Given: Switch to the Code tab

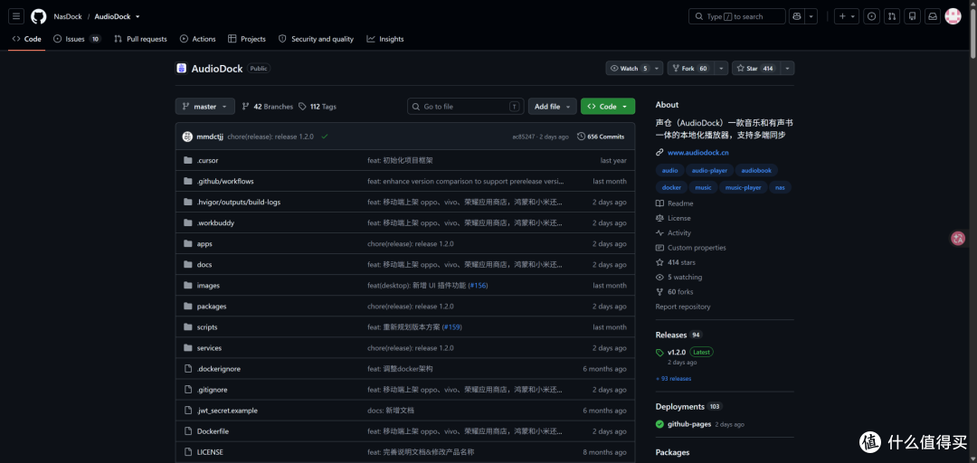Looking at the screenshot, I should (27, 39).
